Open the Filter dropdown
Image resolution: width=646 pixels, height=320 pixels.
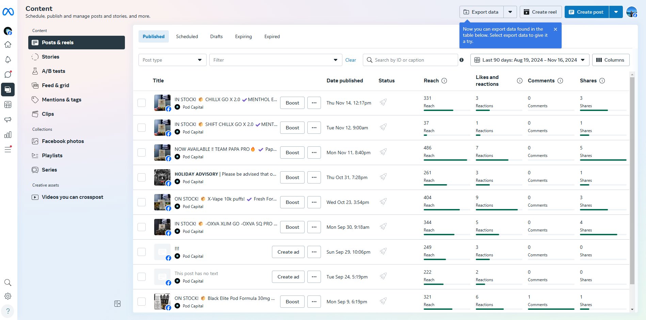pyautogui.click(x=276, y=60)
